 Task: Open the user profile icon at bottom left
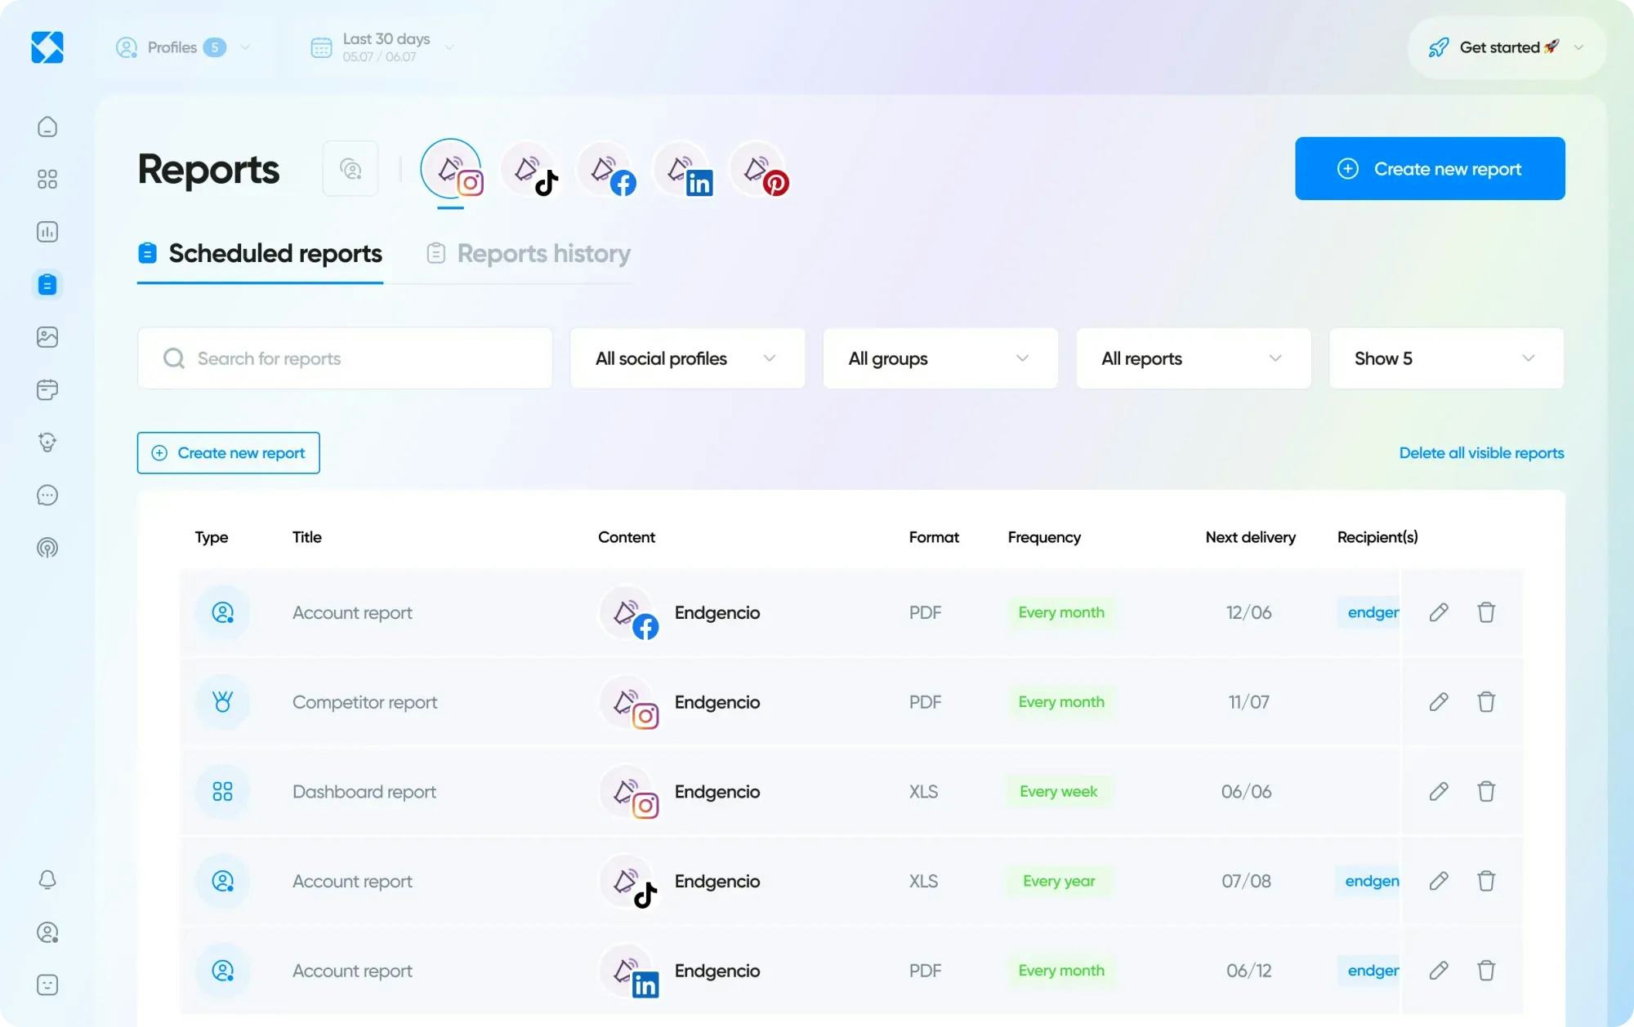tap(47, 932)
